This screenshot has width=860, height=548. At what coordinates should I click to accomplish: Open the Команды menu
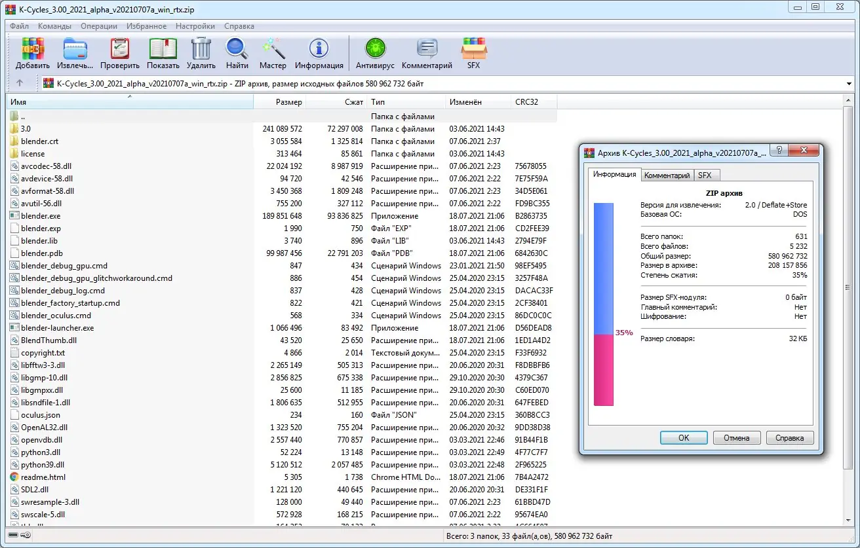pos(54,26)
